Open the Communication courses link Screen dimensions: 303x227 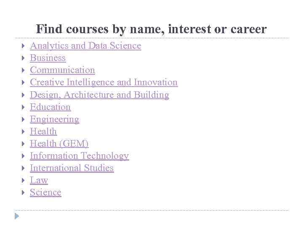tap(62, 70)
